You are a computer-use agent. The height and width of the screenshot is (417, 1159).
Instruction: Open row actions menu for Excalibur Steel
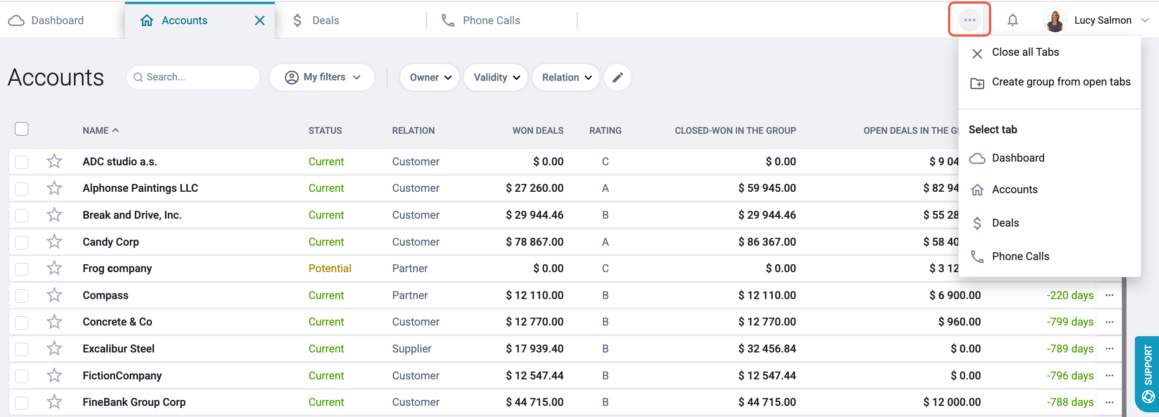click(1109, 349)
